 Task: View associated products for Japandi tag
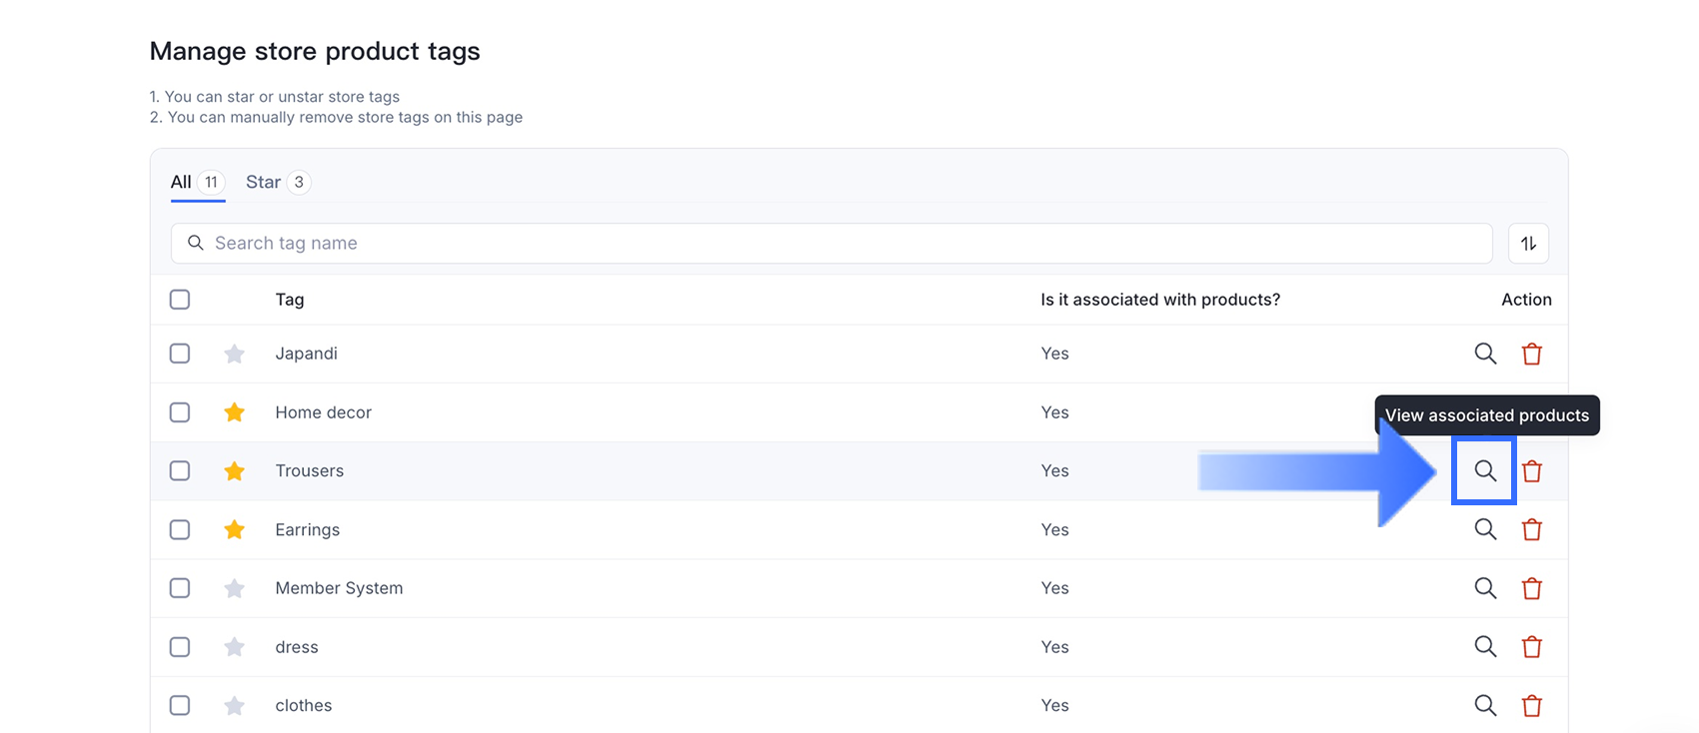pyautogui.click(x=1485, y=354)
